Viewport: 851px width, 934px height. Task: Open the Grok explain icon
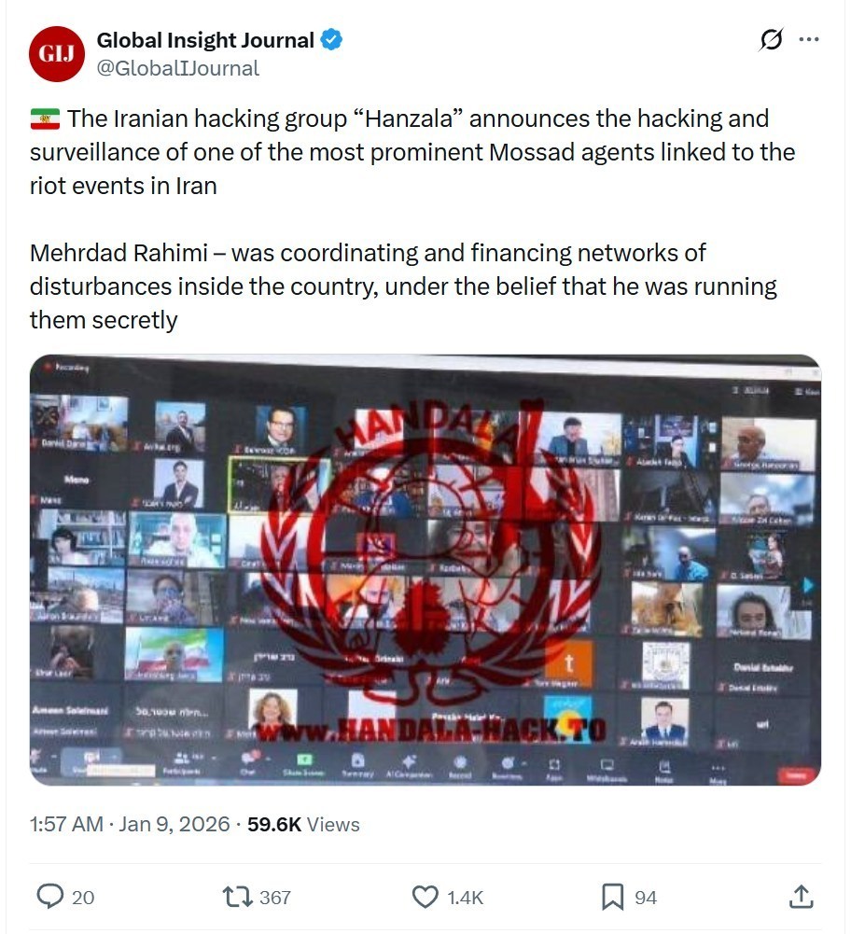tap(771, 40)
